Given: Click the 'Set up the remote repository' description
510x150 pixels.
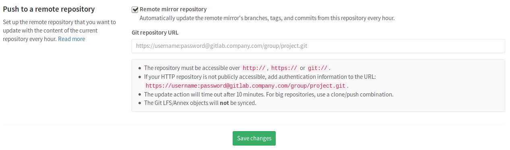Looking at the screenshot, I should (59, 31).
